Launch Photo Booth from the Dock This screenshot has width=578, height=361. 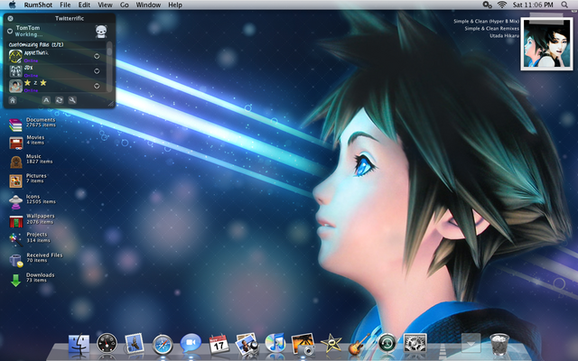[x=303, y=344]
